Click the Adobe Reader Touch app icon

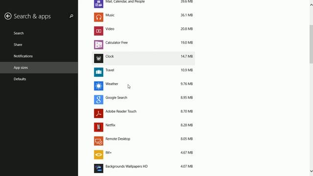[99, 113]
